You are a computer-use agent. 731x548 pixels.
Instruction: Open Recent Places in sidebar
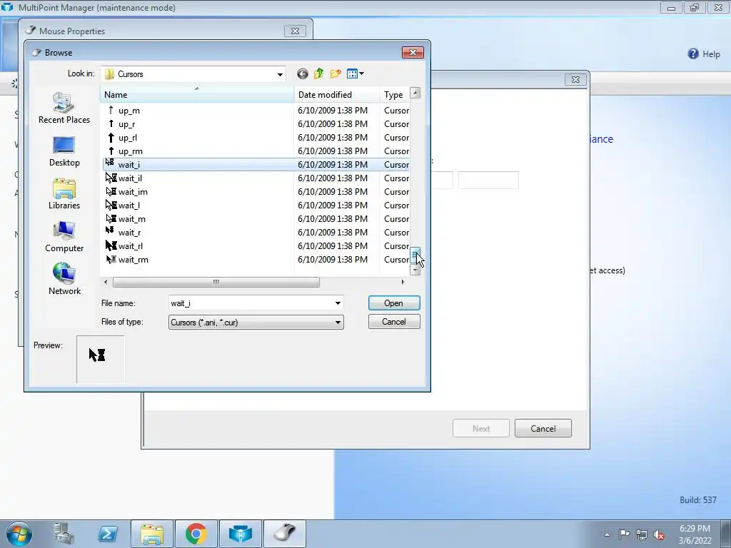point(64,108)
